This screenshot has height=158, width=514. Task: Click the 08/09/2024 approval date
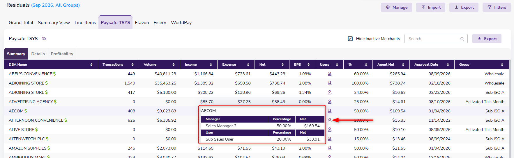[439, 139]
